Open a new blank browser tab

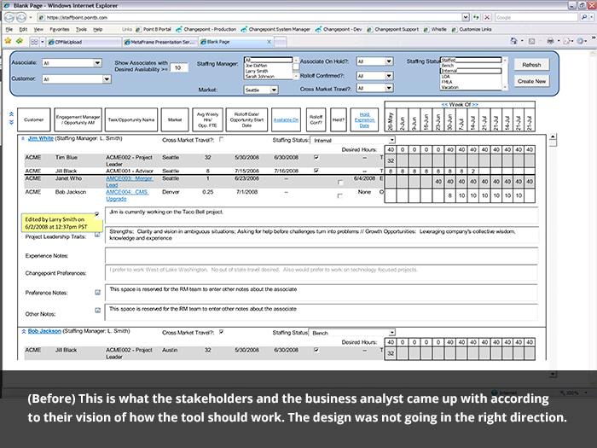[281, 42]
